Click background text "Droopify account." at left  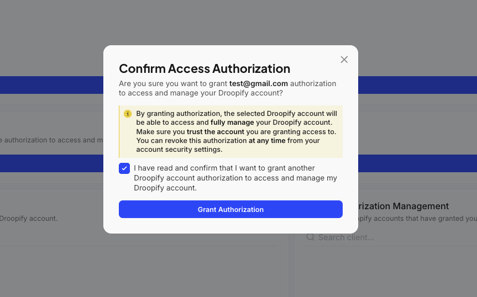coord(29,218)
